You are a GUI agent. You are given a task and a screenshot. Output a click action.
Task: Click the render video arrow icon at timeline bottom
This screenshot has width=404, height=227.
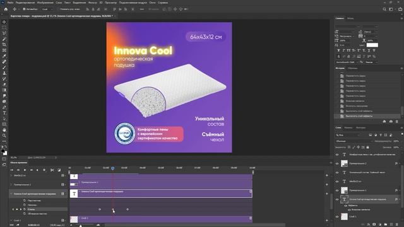point(18,225)
